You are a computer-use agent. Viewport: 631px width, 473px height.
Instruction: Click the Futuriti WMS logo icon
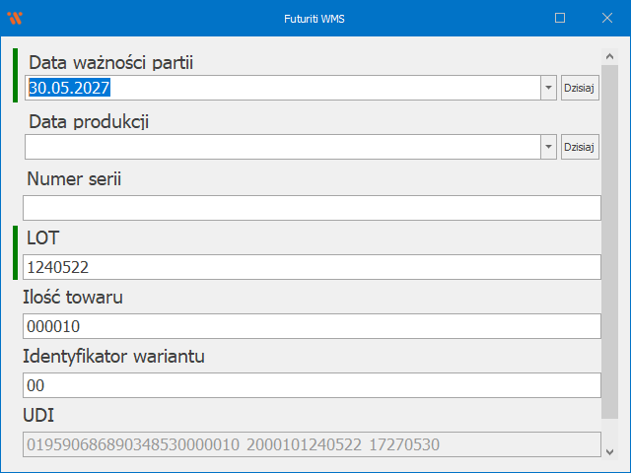click(15, 18)
